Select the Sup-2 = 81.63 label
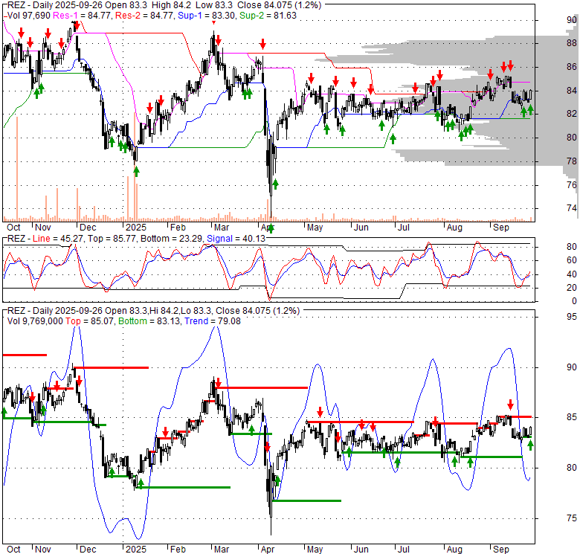Screen dimensions: 580x554 click(x=268, y=16)
